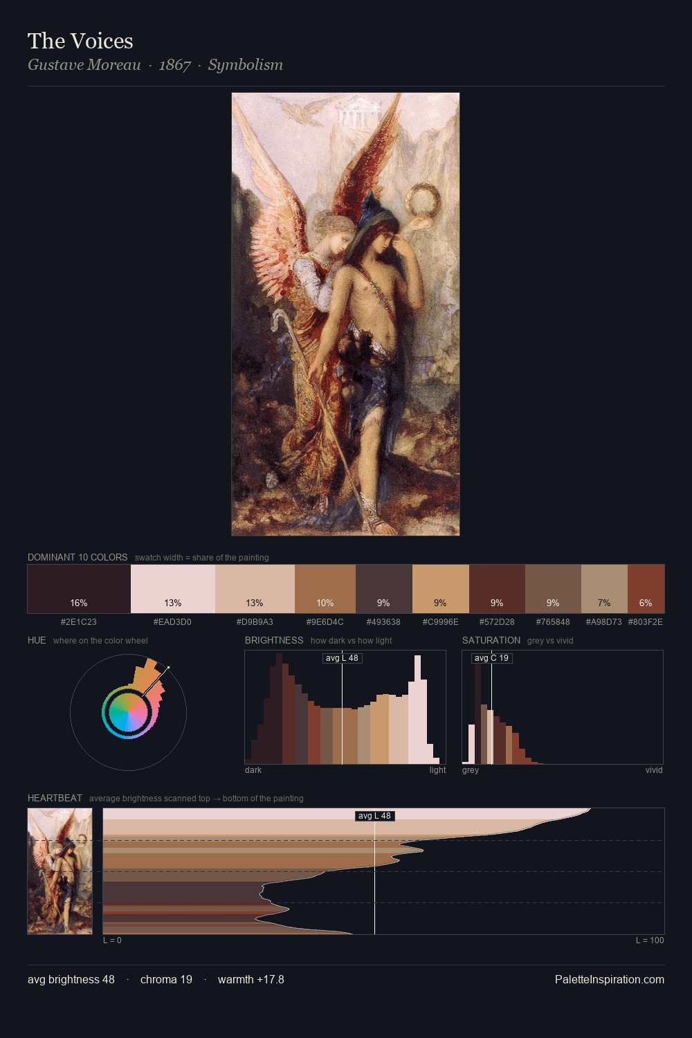Click the #765848 hex code label
Screen dimensions: 692x1038
(x=553, y=621)
